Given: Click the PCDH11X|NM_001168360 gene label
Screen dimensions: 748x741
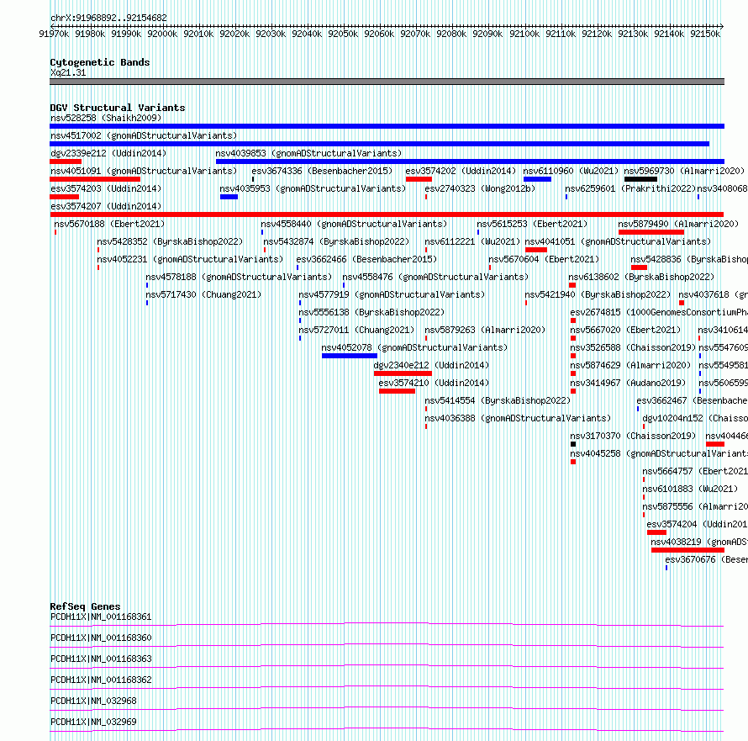Looking at the screenshot, I should point(101,638).
